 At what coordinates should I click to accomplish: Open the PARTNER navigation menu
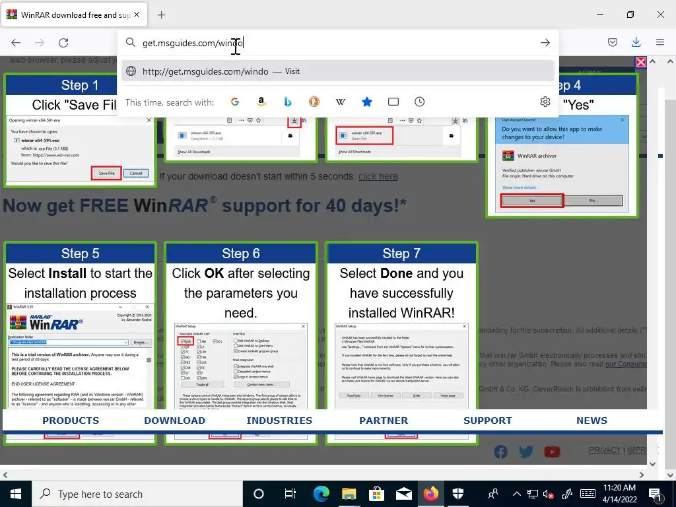click(x=384, y=421)
